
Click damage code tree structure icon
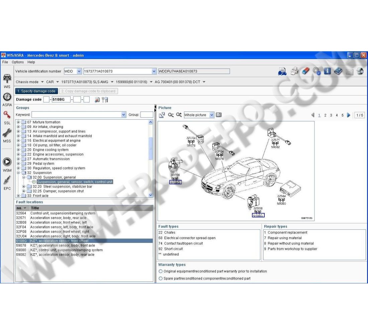(105, 100)
